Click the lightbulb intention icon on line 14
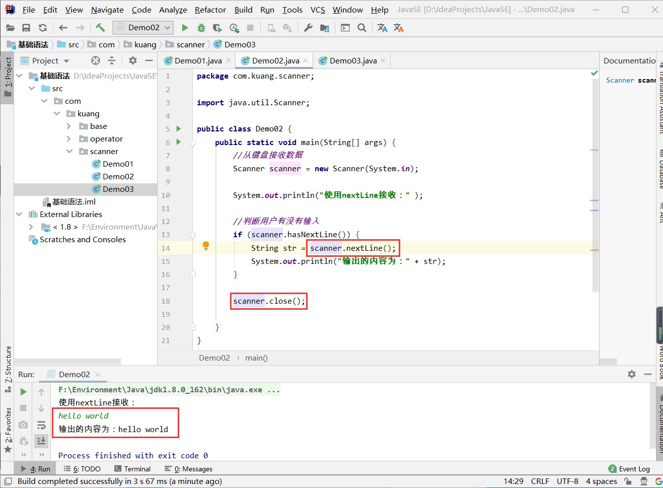The height and width of the screenshot is (488, 663). (205, 246)
